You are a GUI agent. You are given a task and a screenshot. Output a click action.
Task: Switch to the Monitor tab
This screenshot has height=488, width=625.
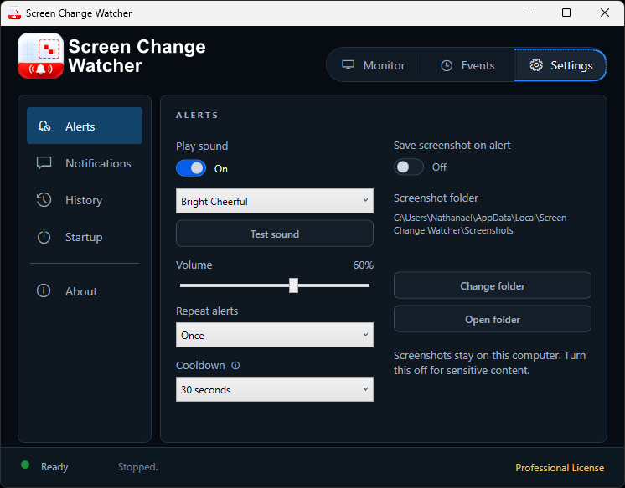(x=374, y=65)
